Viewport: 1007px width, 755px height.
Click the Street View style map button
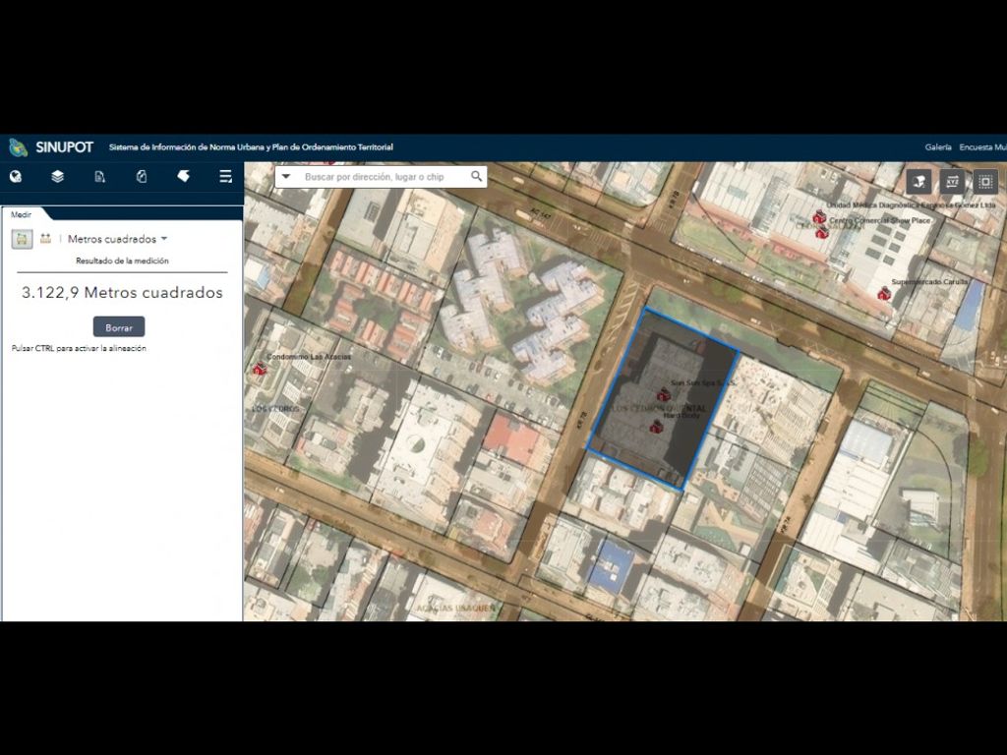pyautogui.click(x=918, y=181)
